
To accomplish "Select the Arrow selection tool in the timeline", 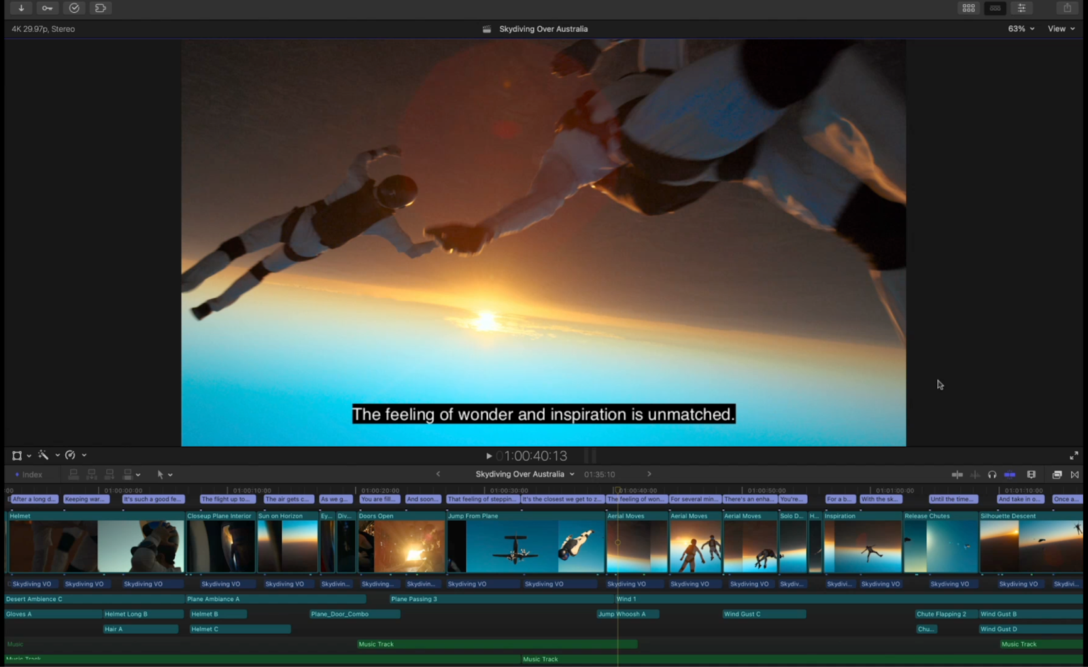I will pyautogui.click(x=160, y=474).
